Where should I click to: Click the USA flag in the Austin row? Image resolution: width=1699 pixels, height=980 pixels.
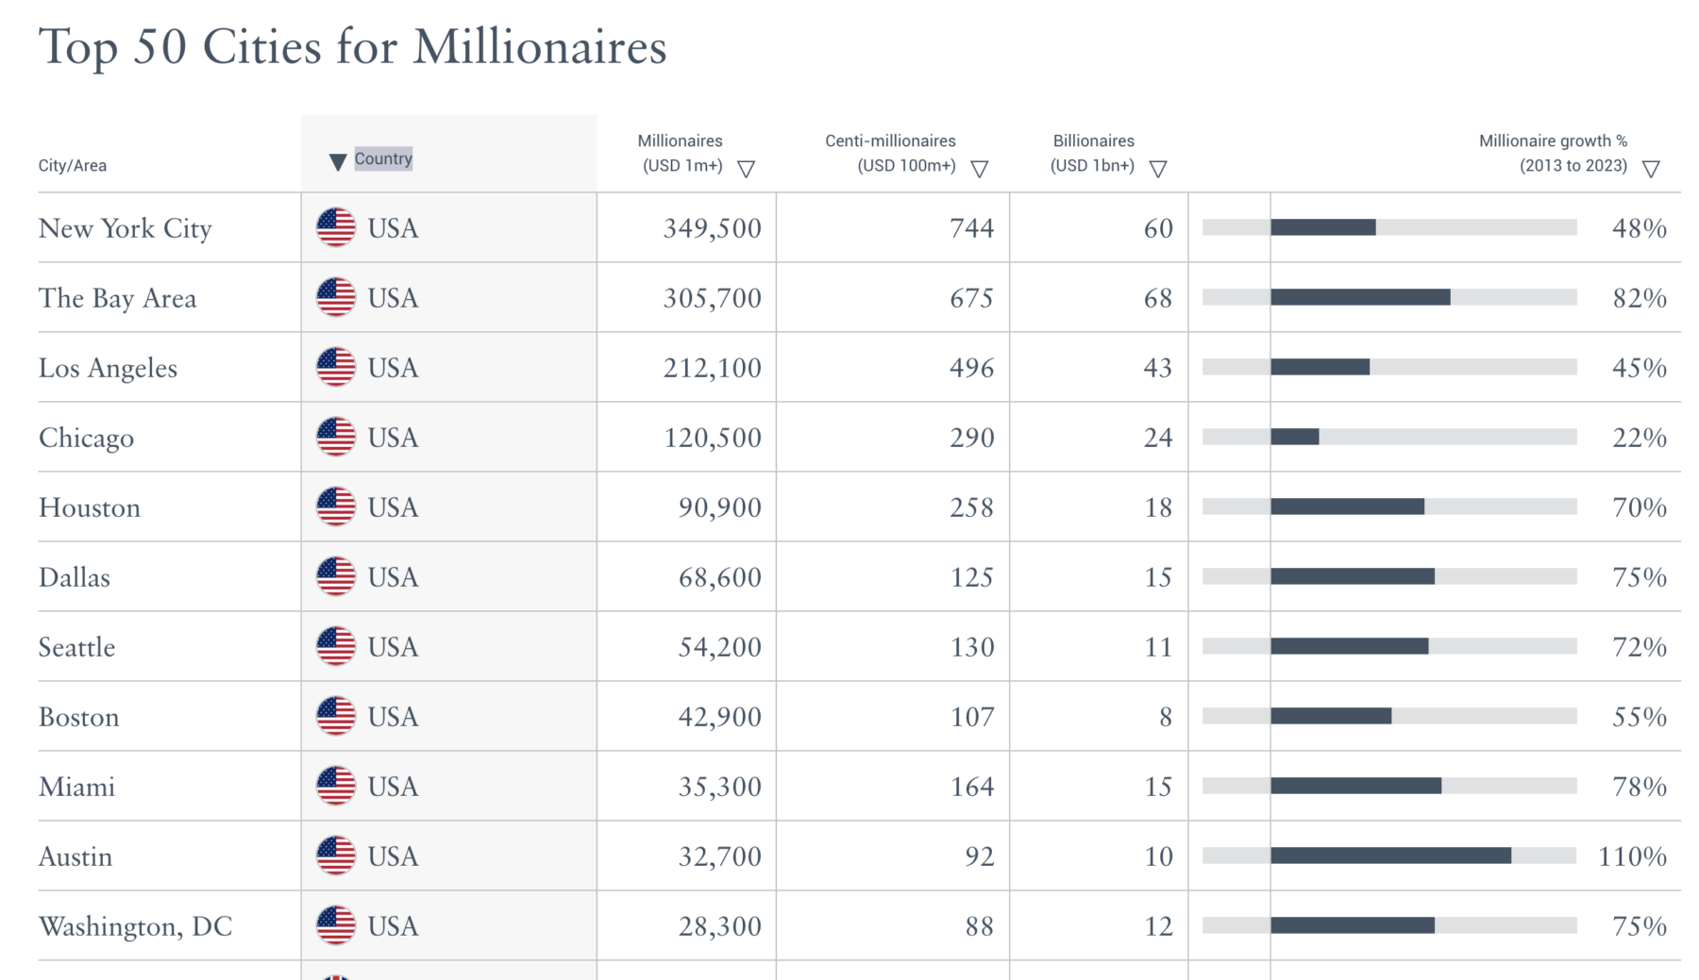[335, 855]
